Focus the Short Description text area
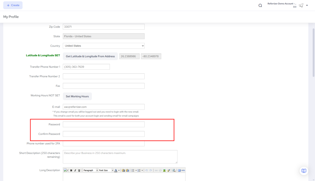 tap(120, 157)
